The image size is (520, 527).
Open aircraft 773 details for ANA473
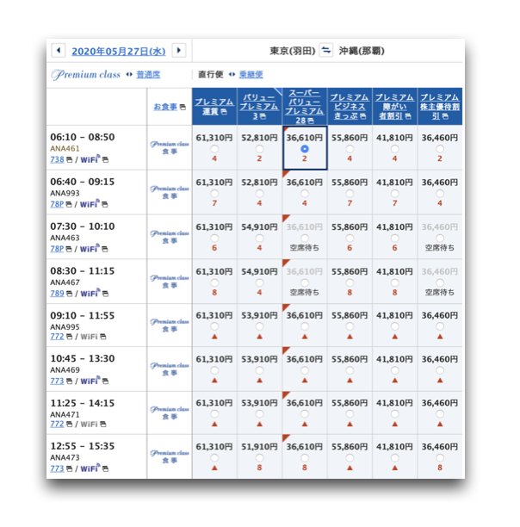click(x=57, y=468)
